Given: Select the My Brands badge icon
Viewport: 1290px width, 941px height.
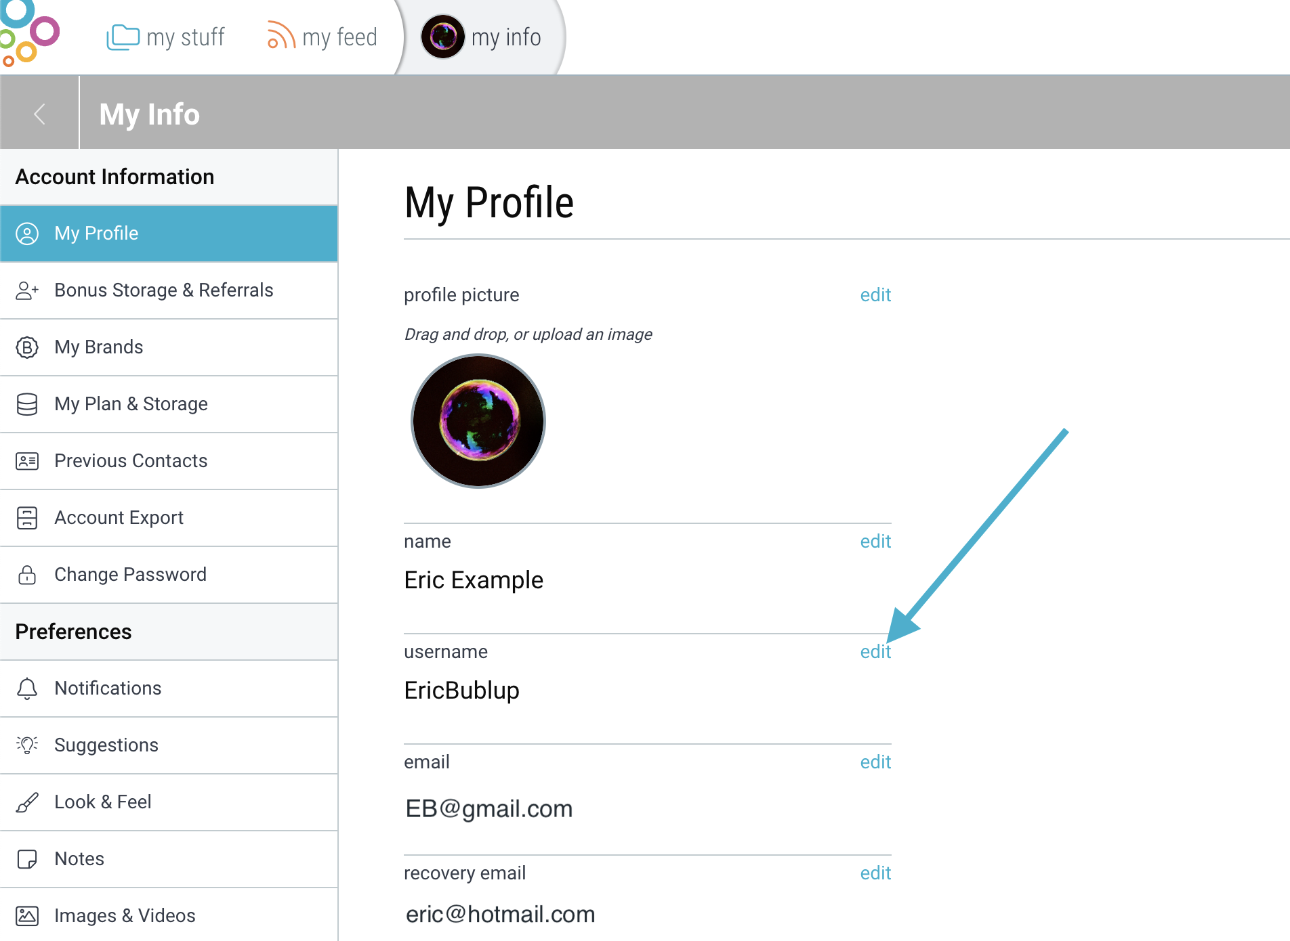Looking at the screenshot, I should pos(27,347).
